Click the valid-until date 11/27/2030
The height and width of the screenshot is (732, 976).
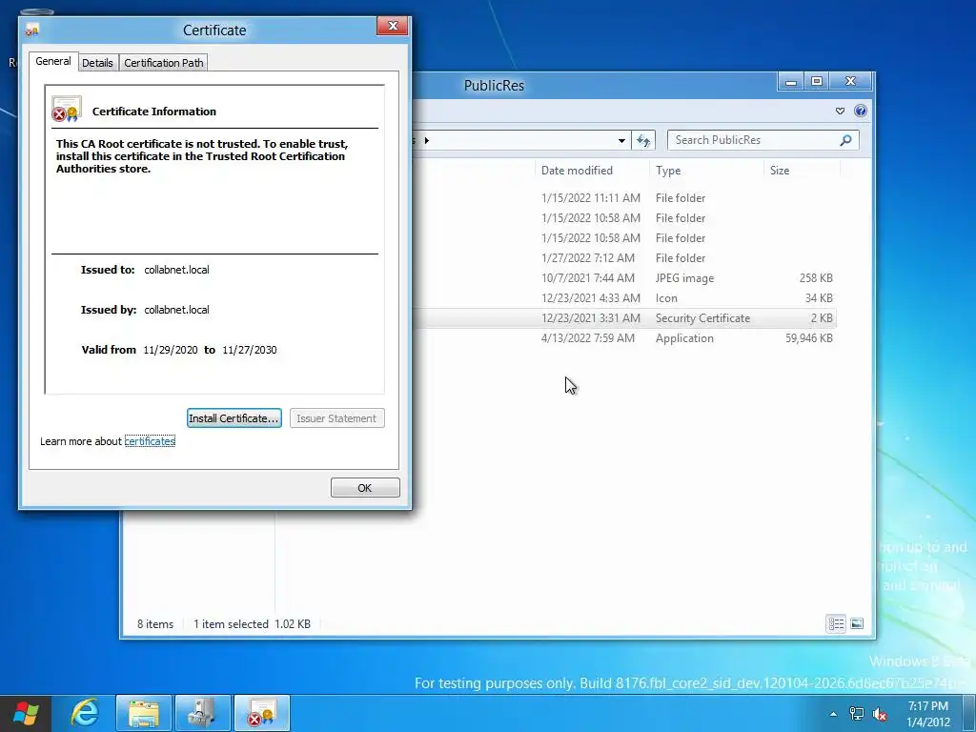tap(250, 350)
